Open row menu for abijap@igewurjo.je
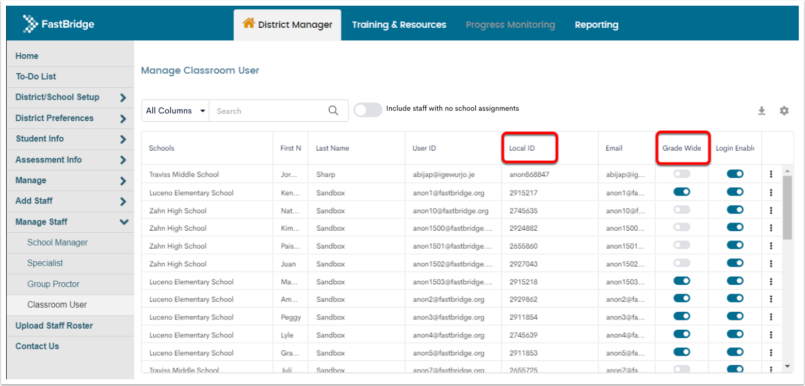Viewport: 805px width, 386px height. tap(771, 174)
